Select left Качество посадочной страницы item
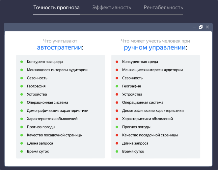218x170 pixels. (x=55, y=135)
